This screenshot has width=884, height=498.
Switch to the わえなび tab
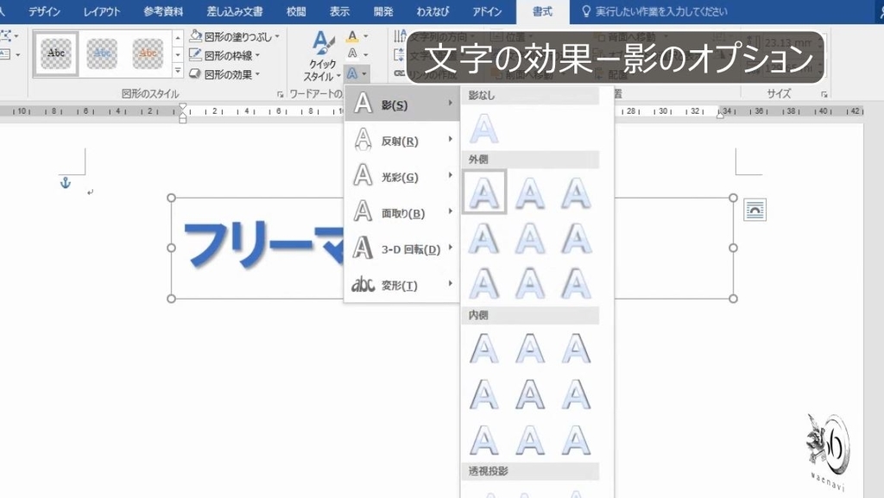click(433, 11)
